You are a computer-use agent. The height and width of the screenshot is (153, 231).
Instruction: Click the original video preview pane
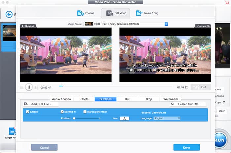click(x=66, y=55)
